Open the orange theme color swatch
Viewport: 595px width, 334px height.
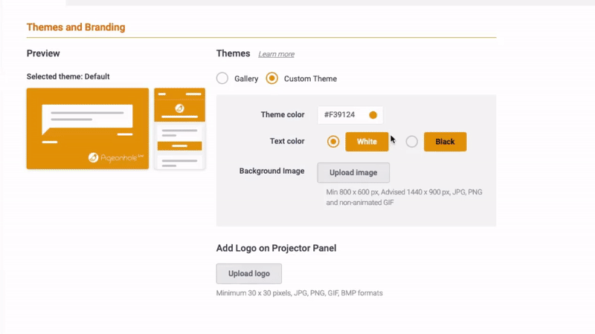click(373, 115)
